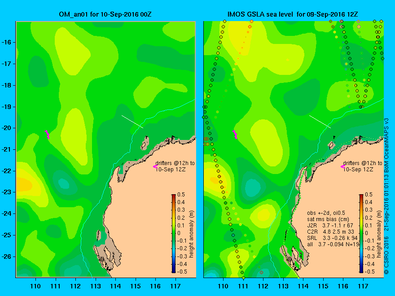Click longitude label 113 under left map
Screen dimensions: 395x296
(x=96, y=286)
